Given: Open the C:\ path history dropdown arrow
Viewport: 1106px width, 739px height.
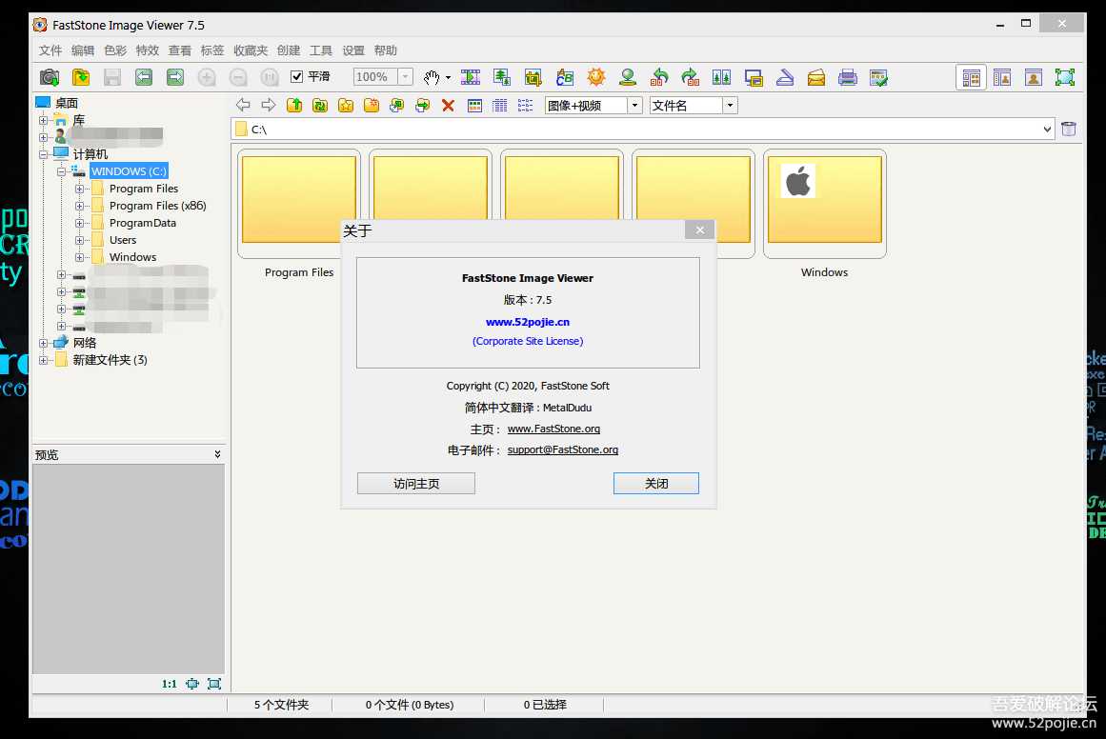Looking at the screenshot, I should (1047, 130).
